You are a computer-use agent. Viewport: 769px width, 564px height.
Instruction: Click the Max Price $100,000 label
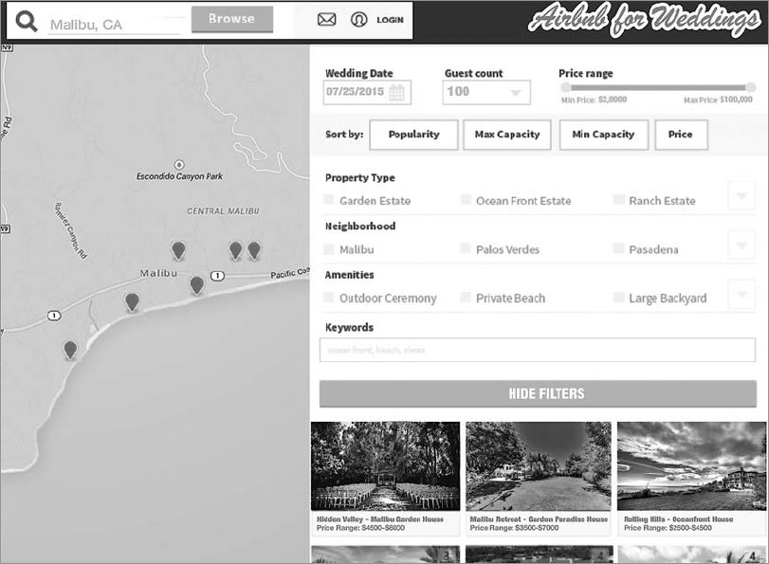coord(718,100)
